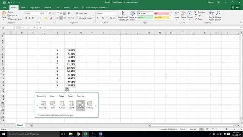
Task: Apply accounting dollar number format
Action: (x=98, y=18)
